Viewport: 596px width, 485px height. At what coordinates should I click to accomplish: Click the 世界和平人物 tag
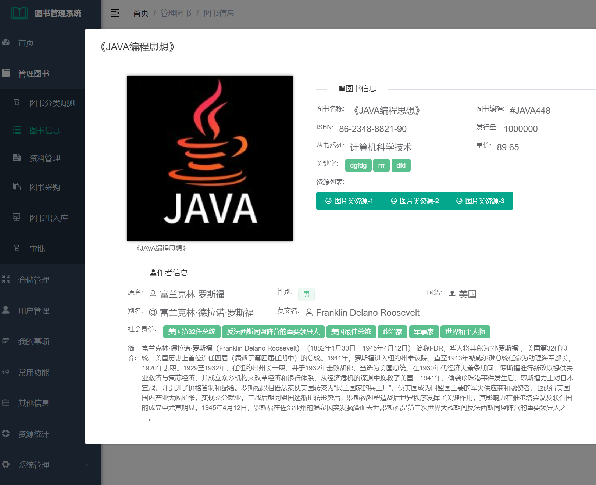[465, 332]
